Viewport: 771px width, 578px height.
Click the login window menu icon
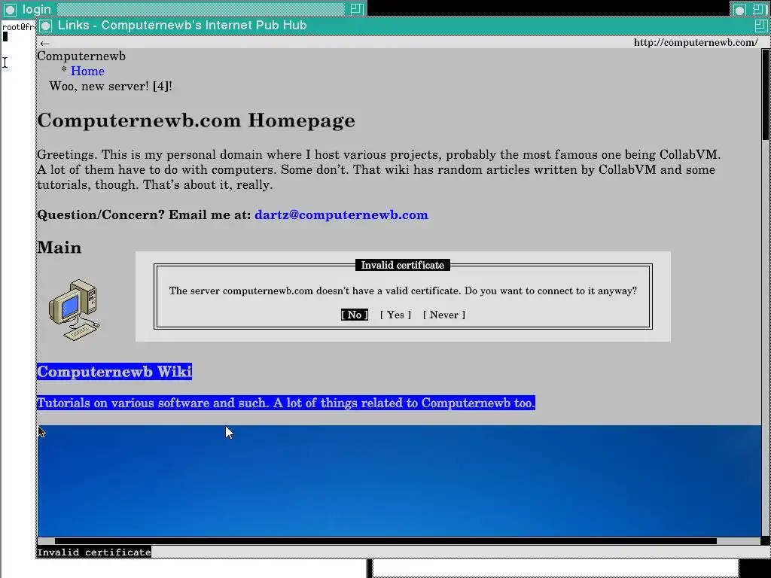point(10,9)
